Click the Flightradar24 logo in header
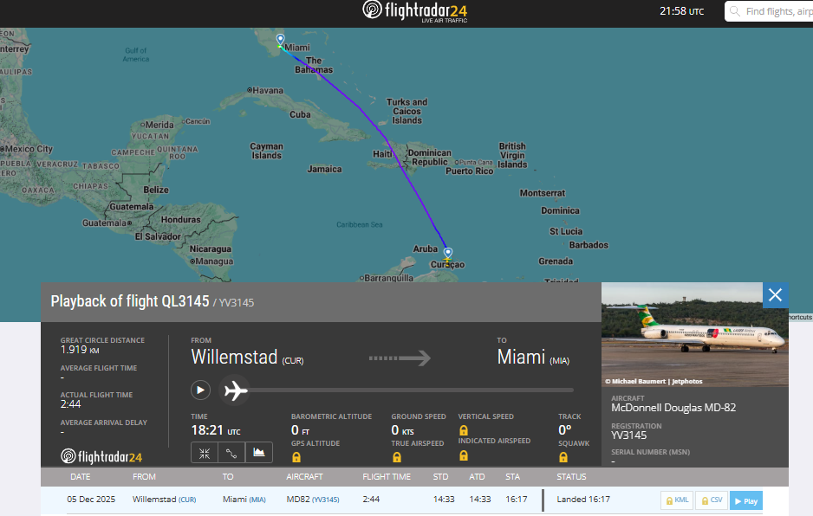The height and width of the screenshot is (516, 813). pos(413,11)
